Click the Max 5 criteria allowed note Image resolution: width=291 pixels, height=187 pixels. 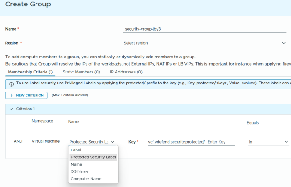click(x=70, y=95)
